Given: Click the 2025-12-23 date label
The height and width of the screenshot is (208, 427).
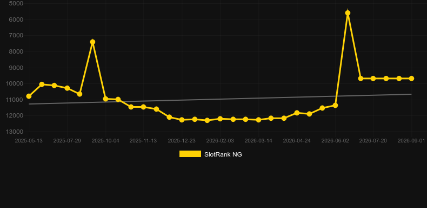Looking at the screenshot, I should point(182,141).
